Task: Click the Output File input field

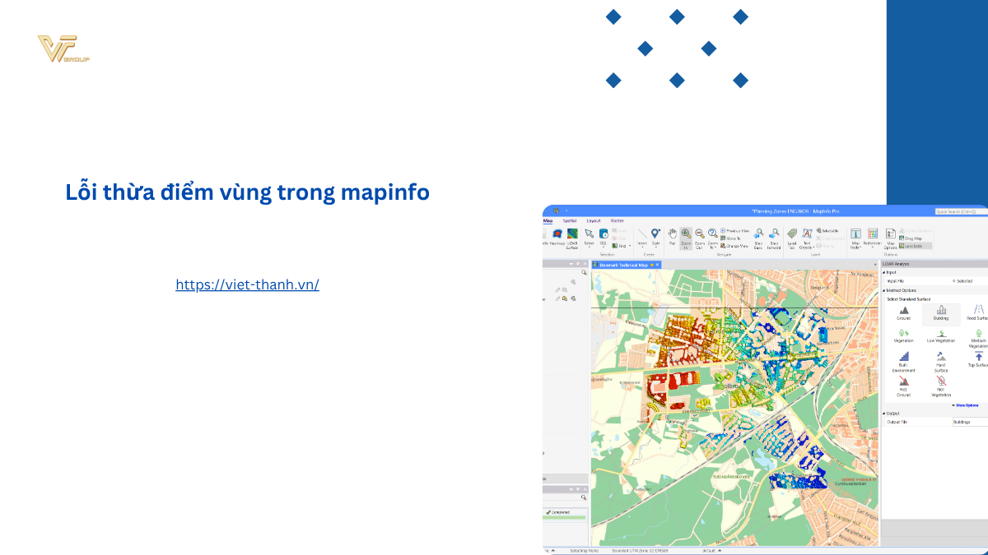Action: point(968,422)
